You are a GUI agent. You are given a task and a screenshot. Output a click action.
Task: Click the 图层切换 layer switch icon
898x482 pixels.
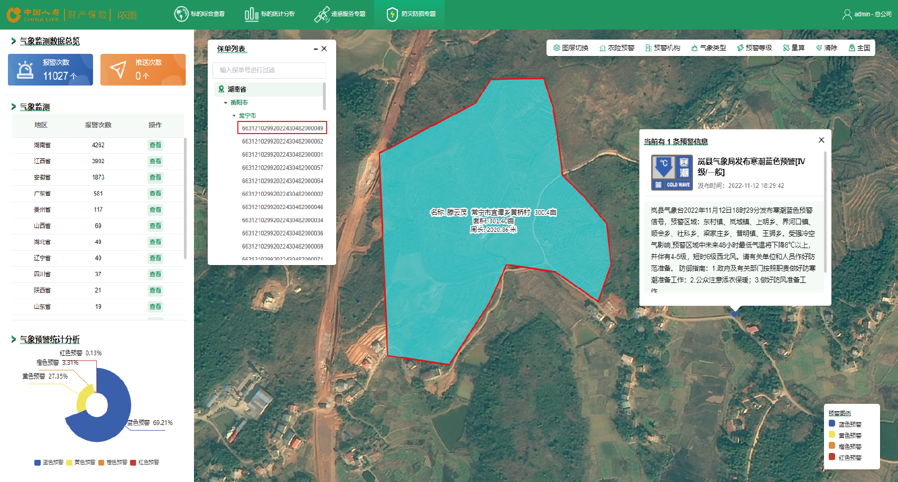[557, 48]
